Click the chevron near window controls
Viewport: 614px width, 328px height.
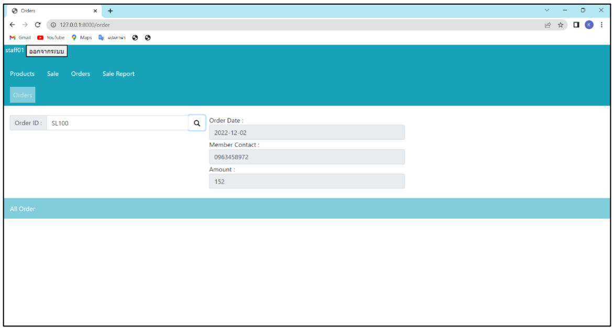(547, 10)
